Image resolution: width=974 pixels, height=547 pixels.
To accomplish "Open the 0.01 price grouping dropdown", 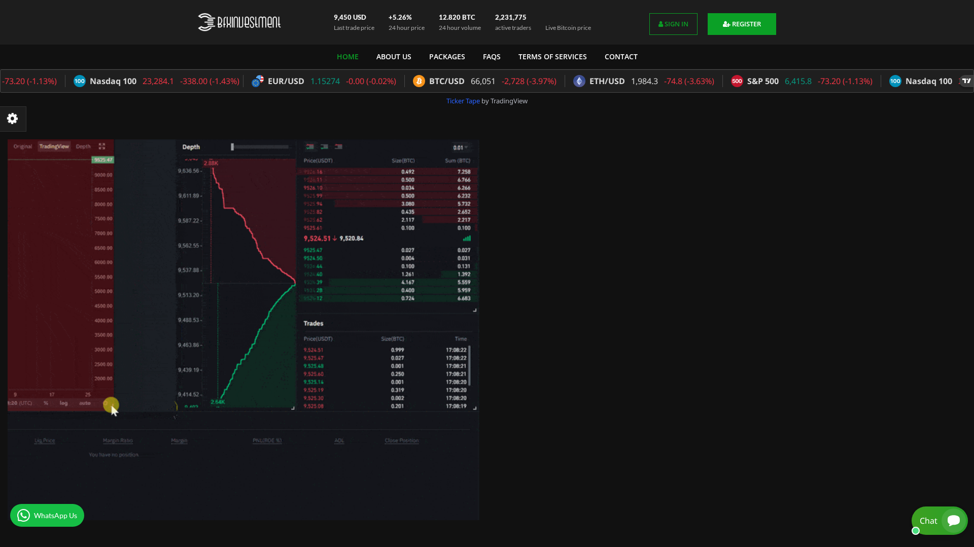I will tap(460, 147).
